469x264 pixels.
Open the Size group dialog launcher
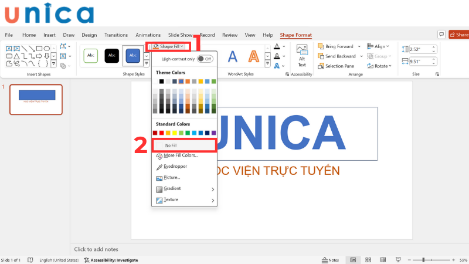437,74
